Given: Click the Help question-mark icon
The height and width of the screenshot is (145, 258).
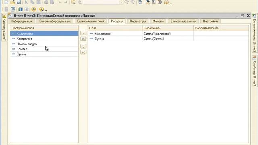Looking at the screenshot, I should click(x=154, y=2).
